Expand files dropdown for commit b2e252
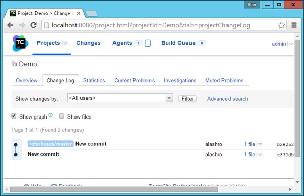The height and width of the screenshot is (196, 304). click(260, 144)
